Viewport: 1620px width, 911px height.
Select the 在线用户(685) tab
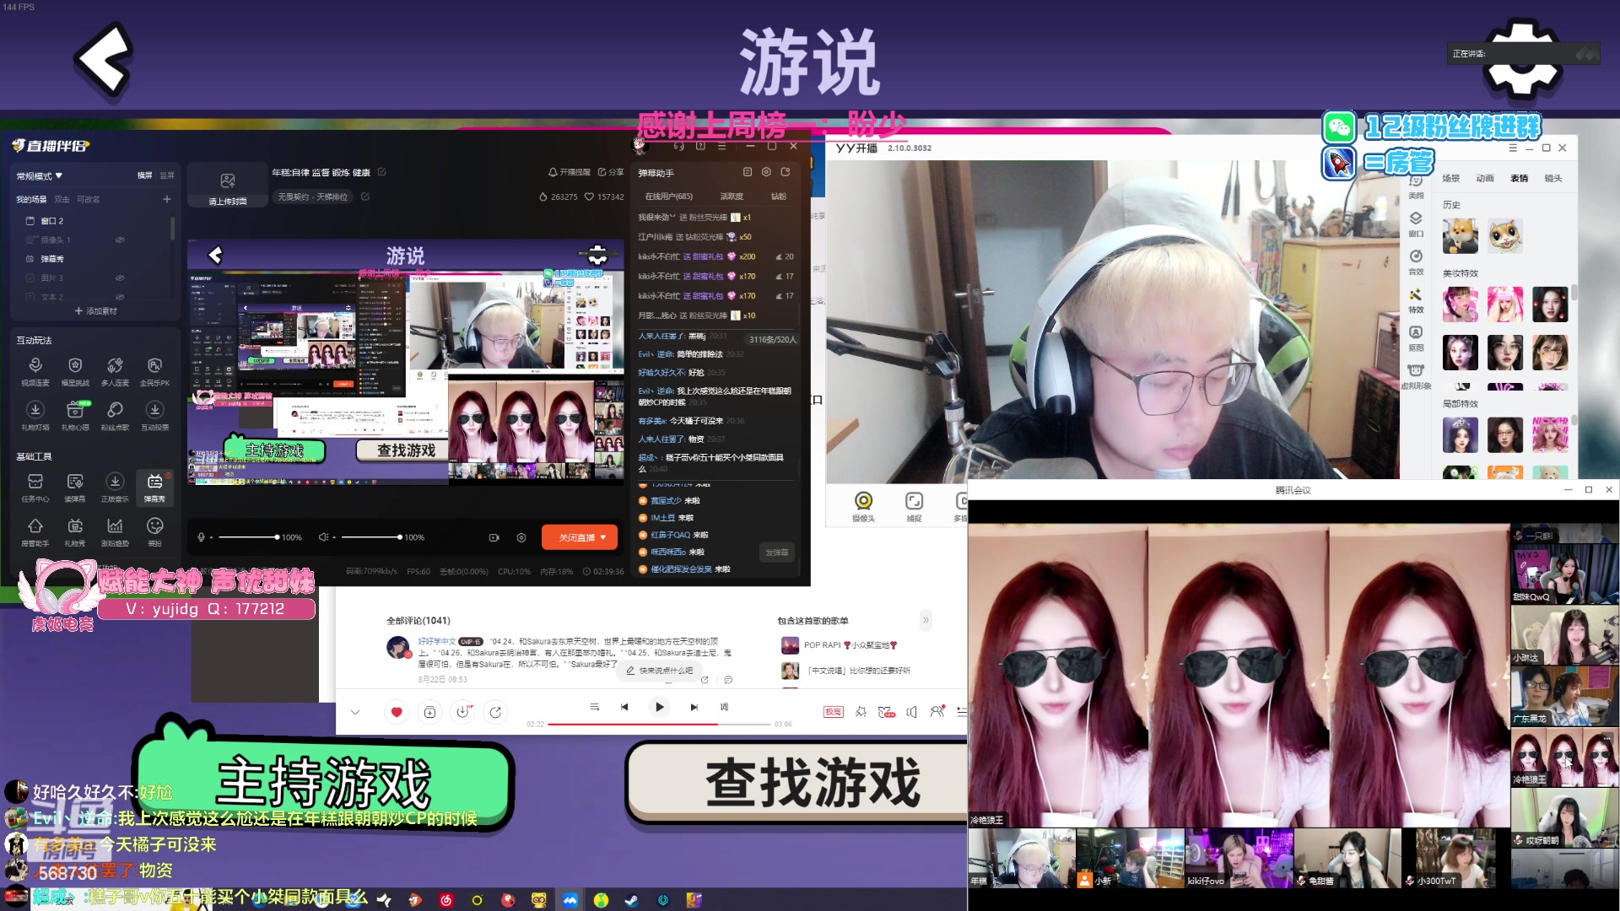point(669,197)
